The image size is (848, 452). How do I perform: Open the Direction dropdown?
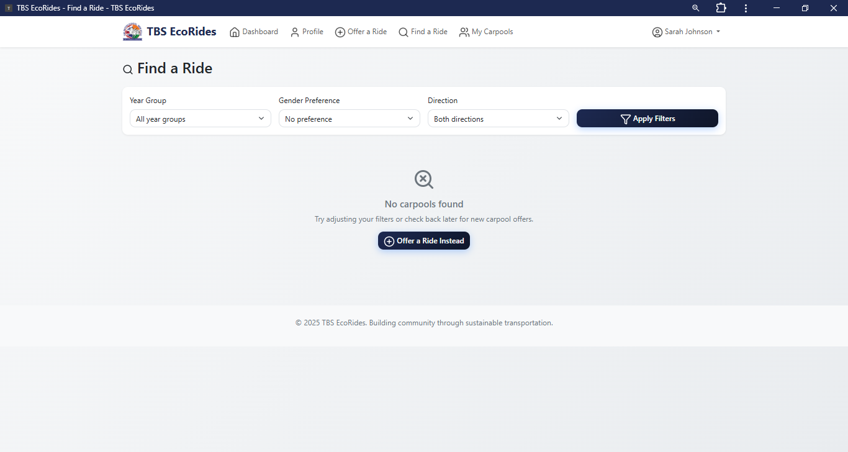click(498, 119)
